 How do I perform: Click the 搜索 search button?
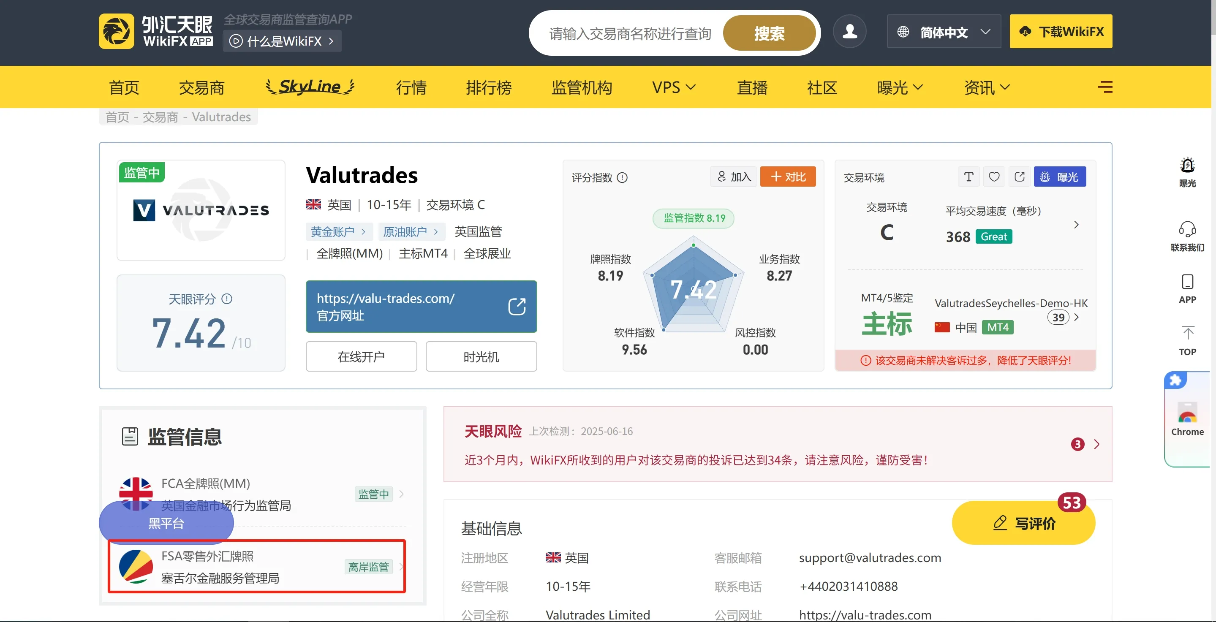pyautogui.click(x=770, y=33)
